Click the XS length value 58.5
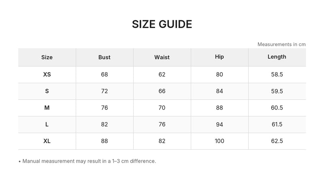 277,75
